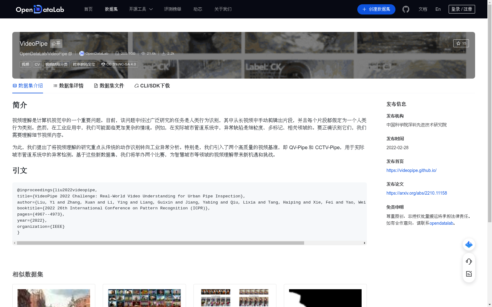Click right arrow of citation scrollbar

click(x=365, y=243)
